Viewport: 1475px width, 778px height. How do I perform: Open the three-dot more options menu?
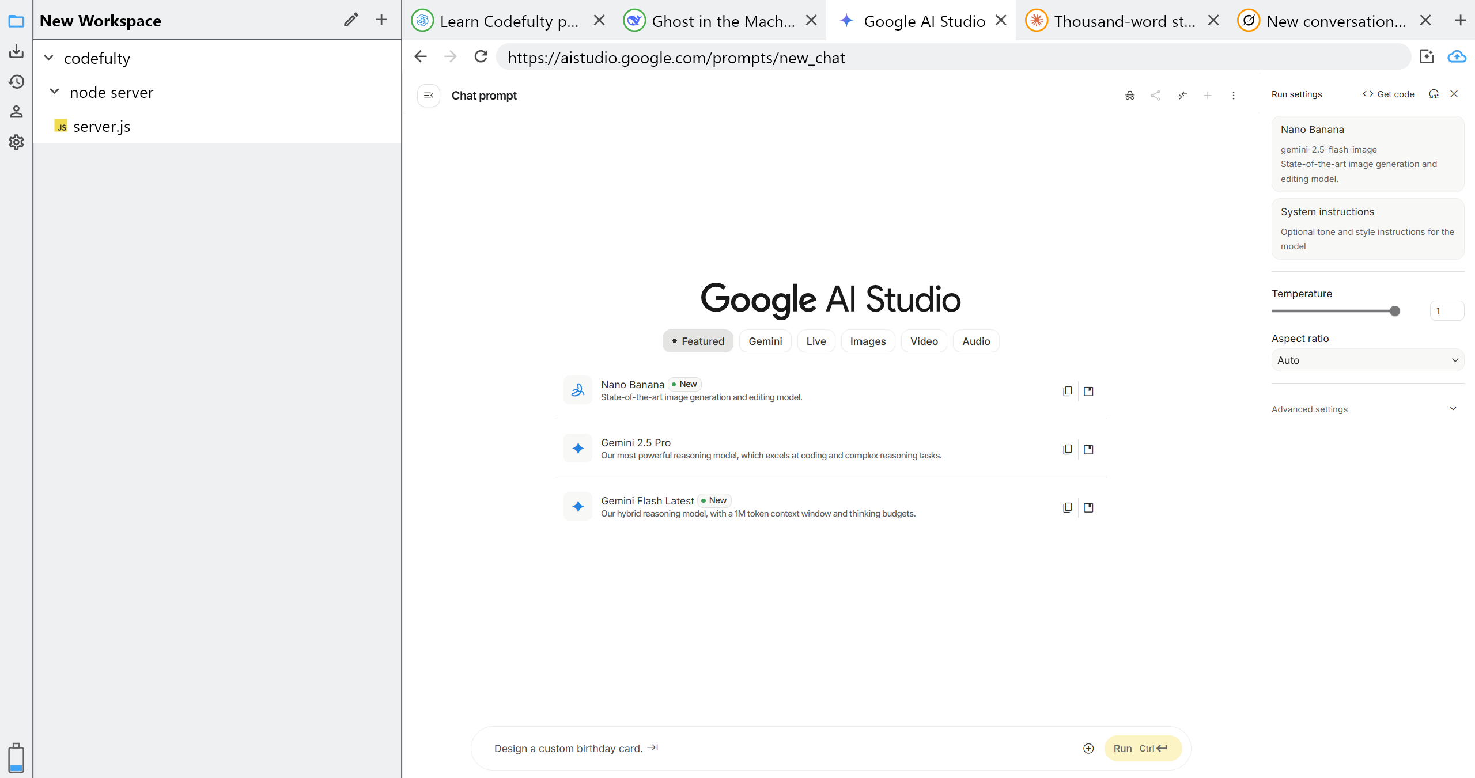[1234, 96]
